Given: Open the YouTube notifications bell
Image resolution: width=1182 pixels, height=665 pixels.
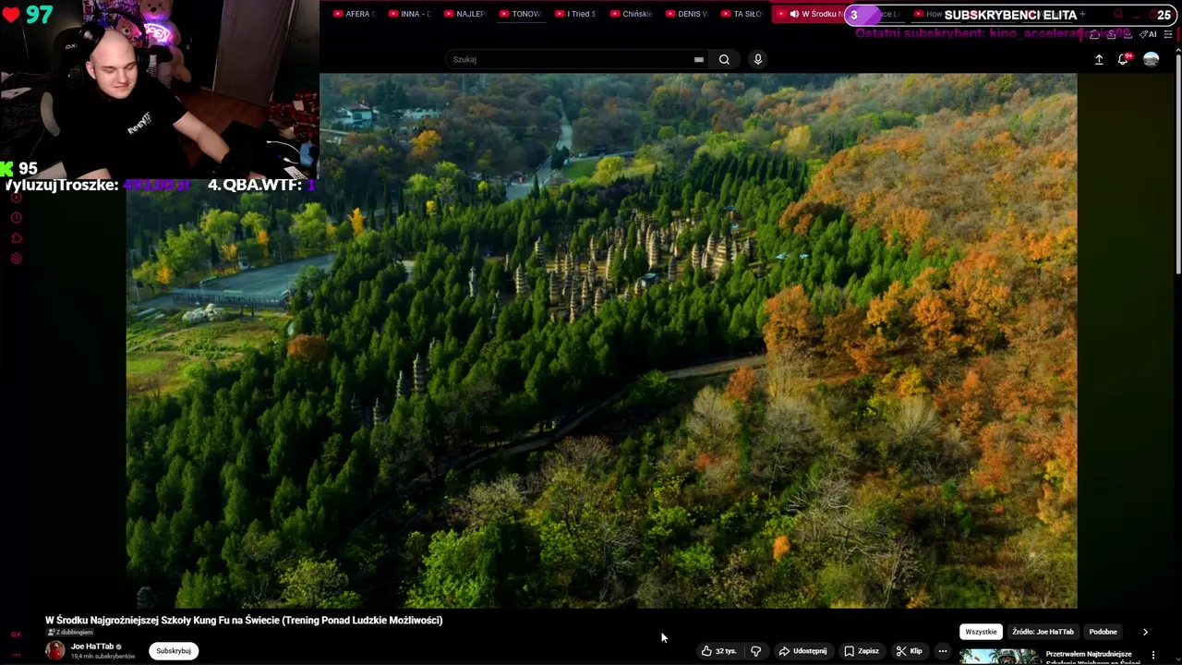Looking at the screenshot, I should tap(1124, 59).
